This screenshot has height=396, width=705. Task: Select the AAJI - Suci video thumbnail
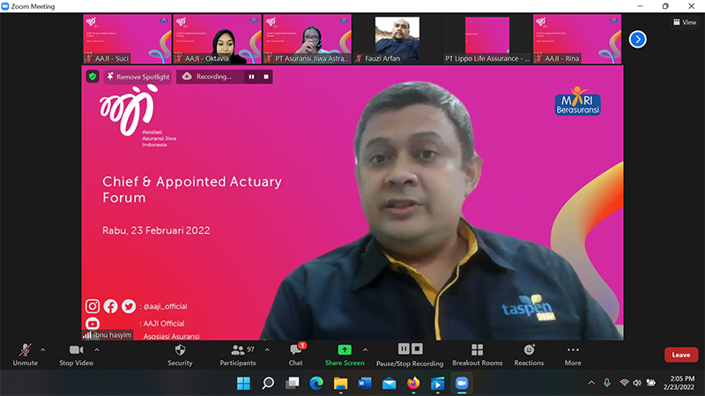(x=127, y=39)
